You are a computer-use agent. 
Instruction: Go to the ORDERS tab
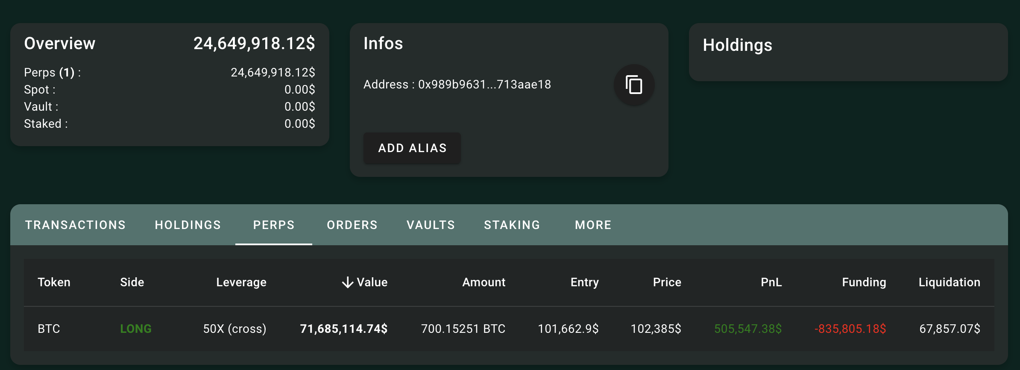[352, 225]
